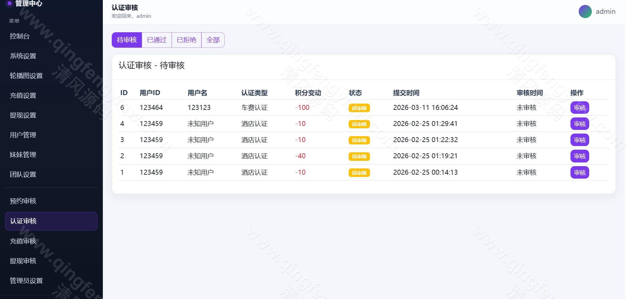Image resolution: width=626 pixels, height=299 pixels.
Task: Click the 审核时间 column header
Action: point(530,93)
